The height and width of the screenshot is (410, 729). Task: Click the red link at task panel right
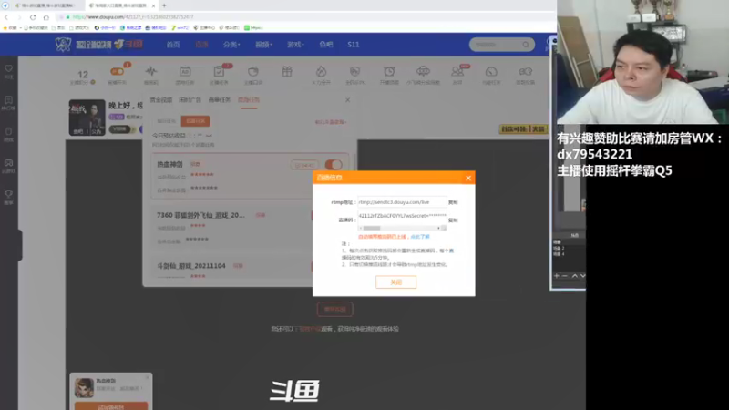(331, 122)
